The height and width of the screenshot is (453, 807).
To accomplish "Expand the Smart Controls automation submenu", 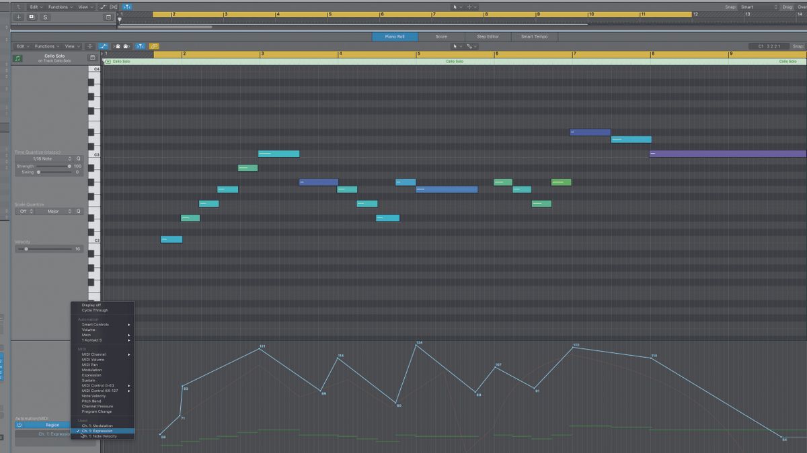I will tap(94, 324).
